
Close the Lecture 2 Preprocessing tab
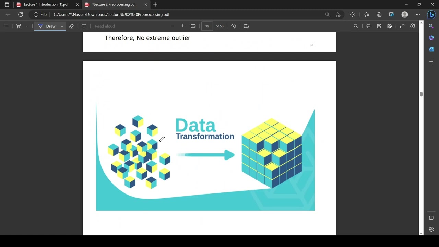tap(146, 5)
